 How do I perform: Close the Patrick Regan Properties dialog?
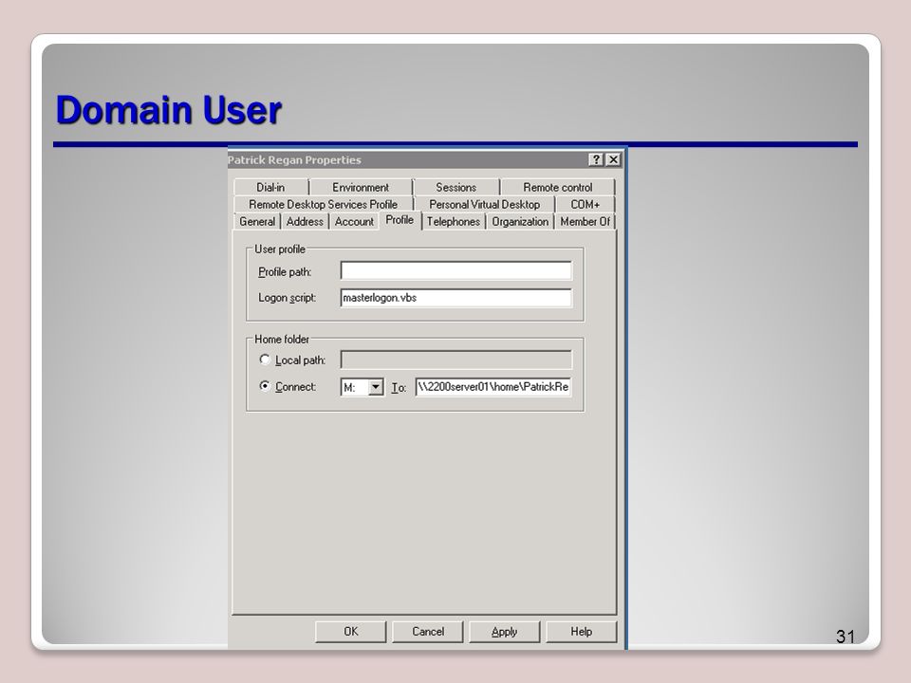pyautogui.click(x=613, y=159)
